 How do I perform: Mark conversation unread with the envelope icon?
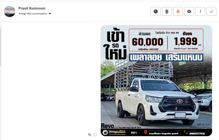click(189, 11)
